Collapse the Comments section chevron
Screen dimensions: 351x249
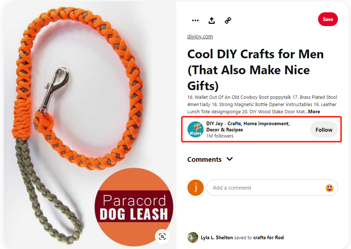(x=229, y=159)
